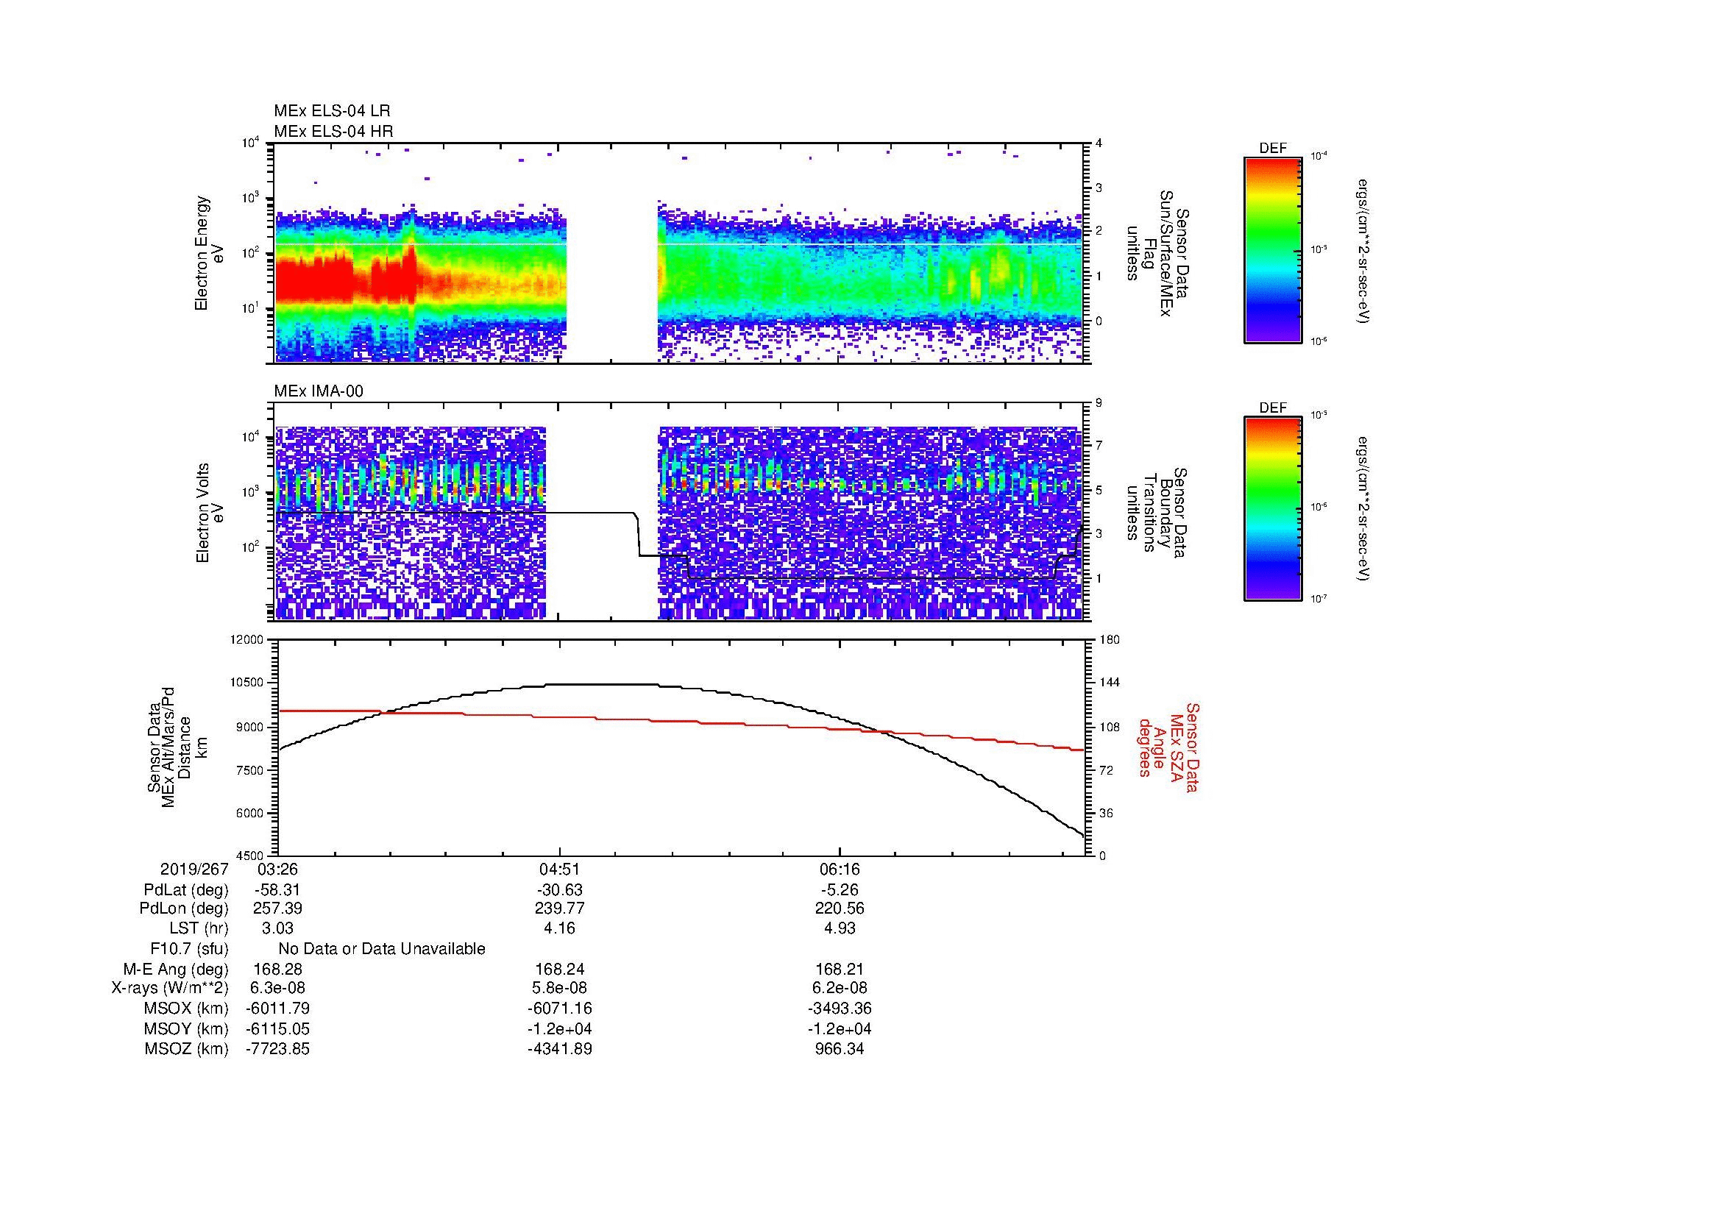Click the '2019/267' date label

tap(194, 869)
